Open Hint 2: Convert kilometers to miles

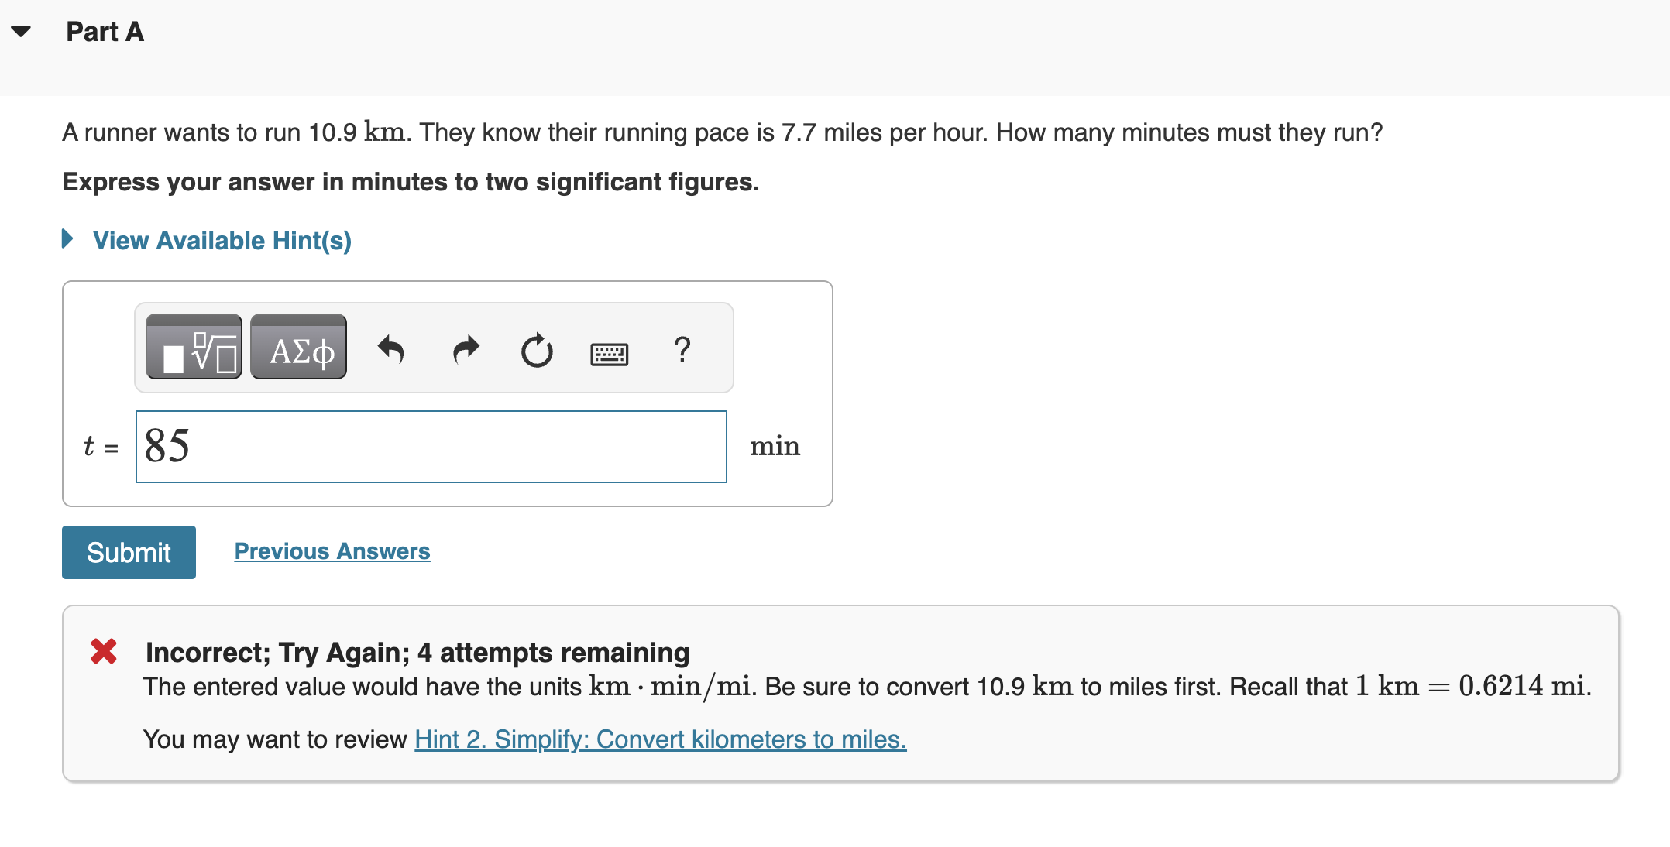pos(659,739)
